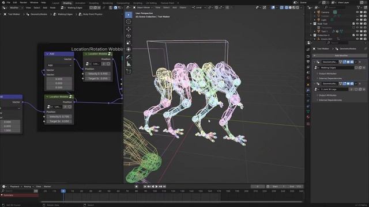
Task: Select the 3D Cursor tool
Action: click(x=128, y=22)
